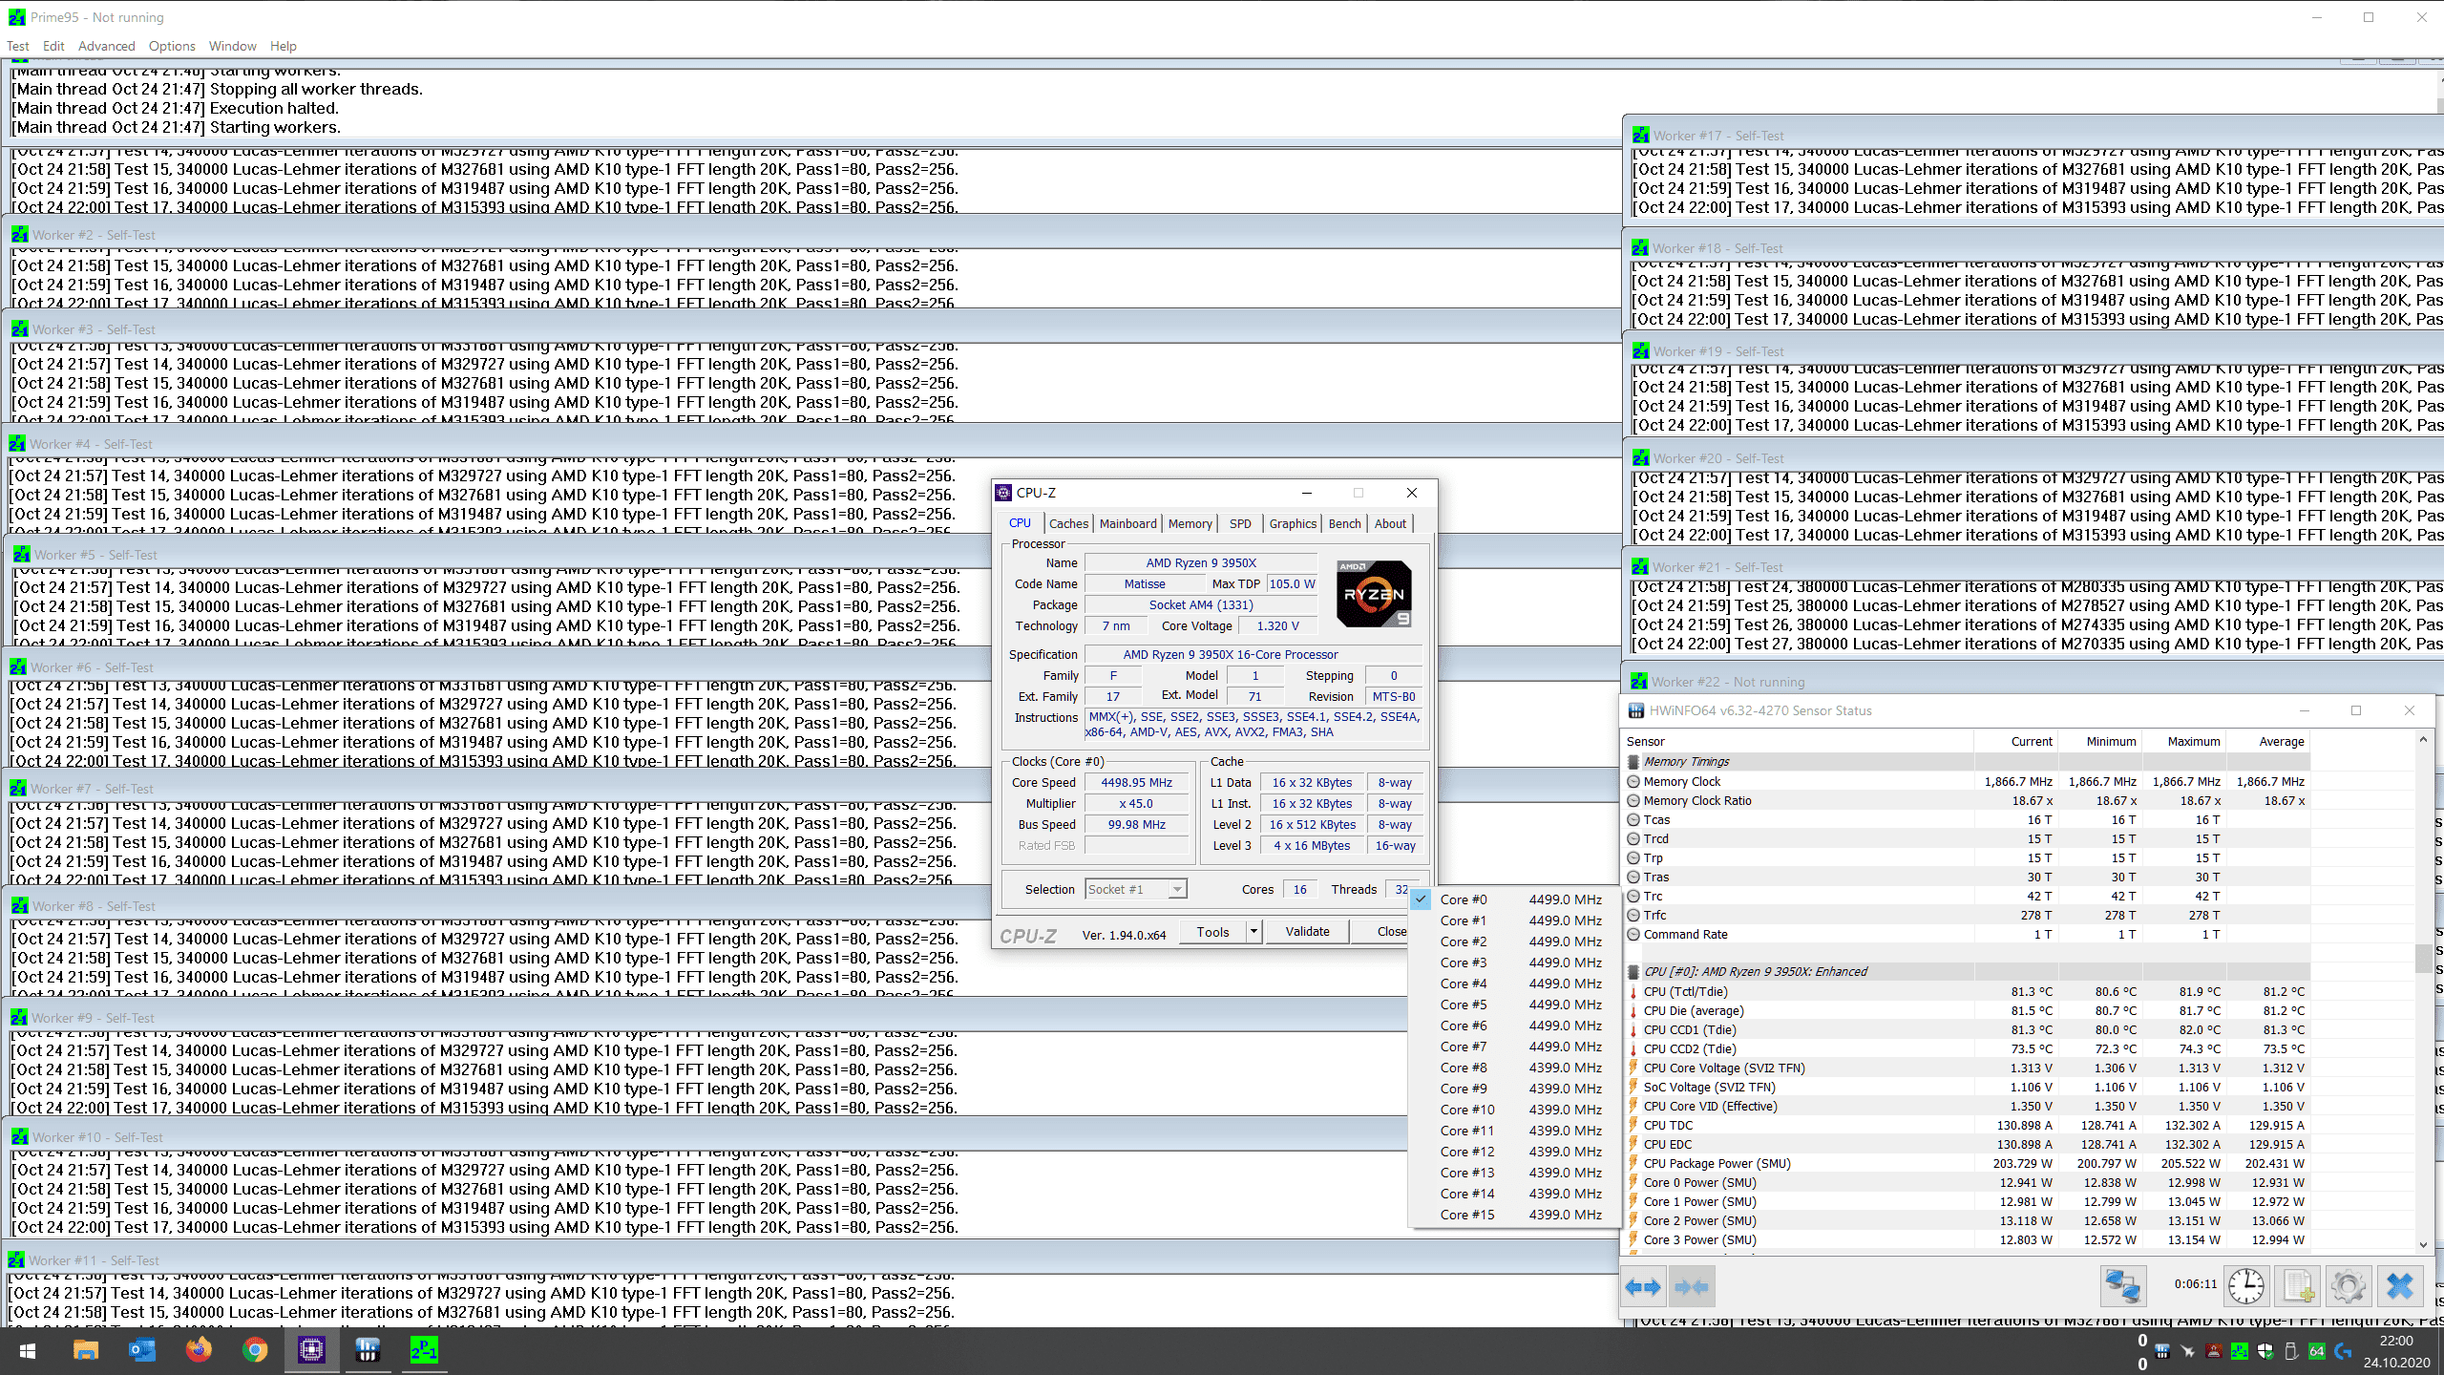Click CPU-Z title bar app icon
Image resolution: width=2444 pixels, height=1375 pixels.
click(x=1003, y=493)
